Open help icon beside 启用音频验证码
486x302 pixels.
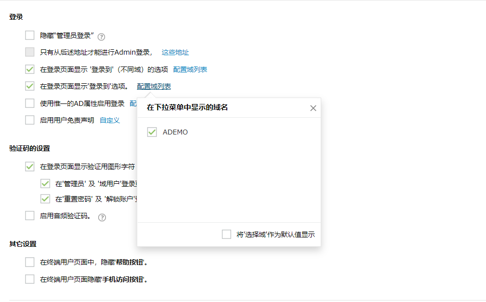[102, 216]
